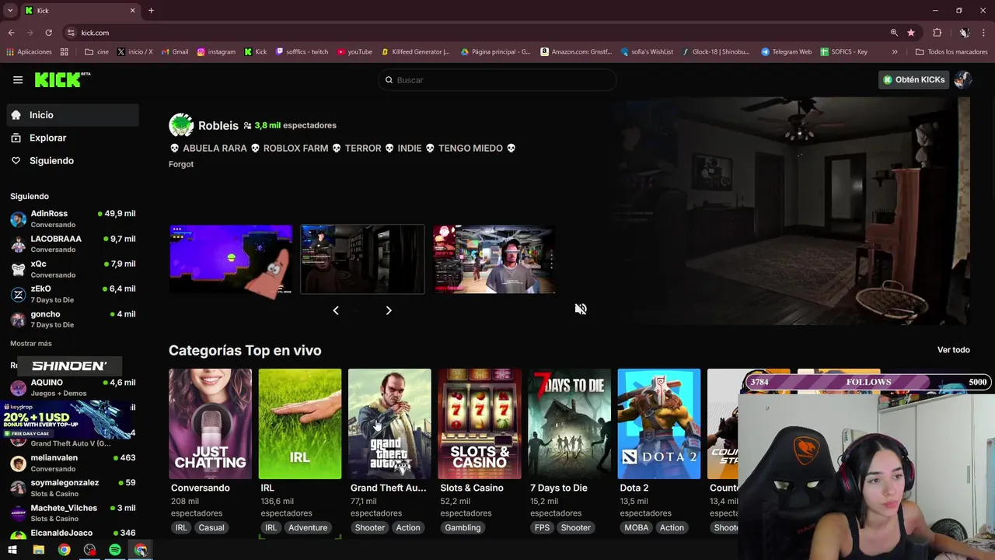Screen dimensions: 995x560
Task: Open Machete_Vilches channel in sidebar
Action: pos(73,513)
